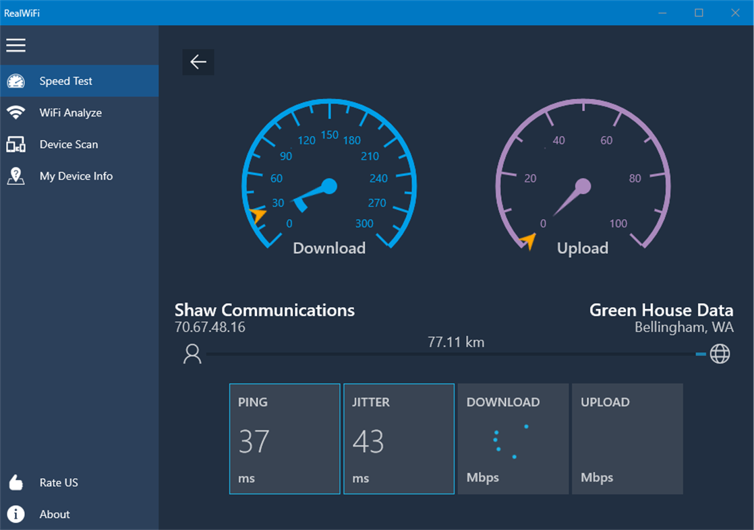754x530 pixels.
Task: Click the Green House Data server name
Action: pyautogui.click(x=662, y=310)
